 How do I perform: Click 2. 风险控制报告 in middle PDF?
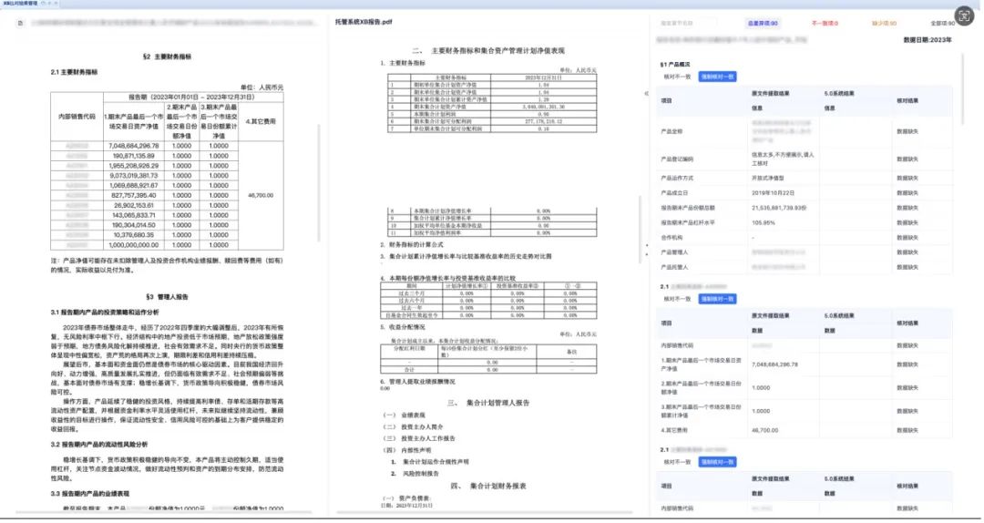point(415,474)
